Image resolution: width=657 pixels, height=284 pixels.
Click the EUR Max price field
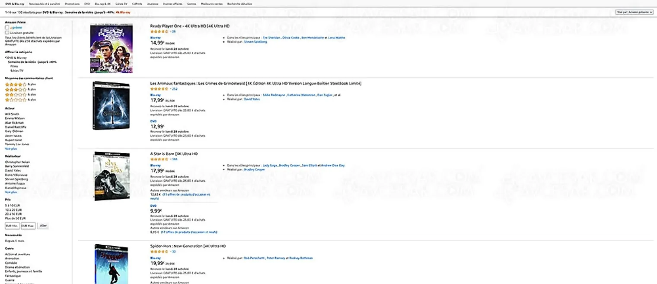tap(28, 226)
